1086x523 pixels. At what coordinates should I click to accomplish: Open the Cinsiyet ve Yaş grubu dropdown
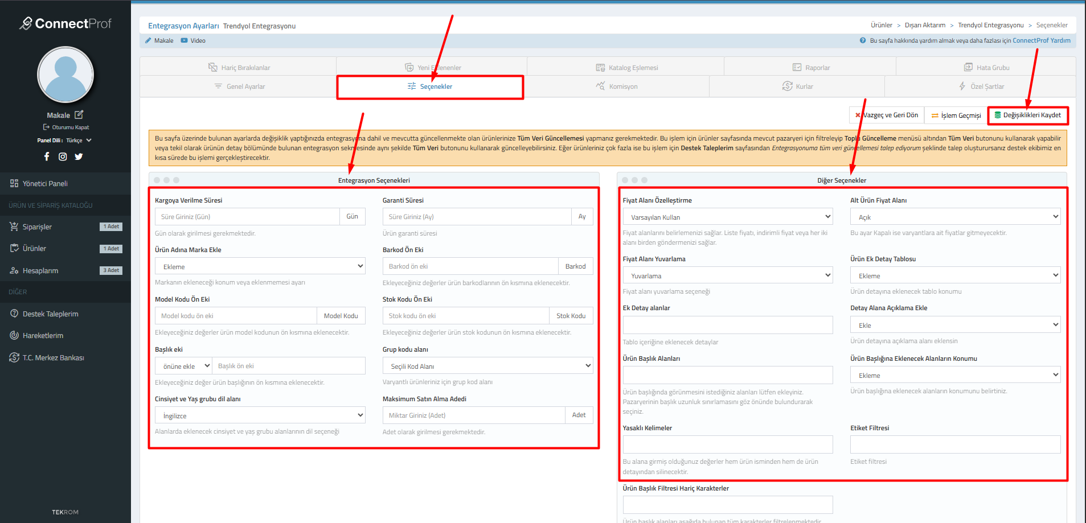tap(260, 415)
